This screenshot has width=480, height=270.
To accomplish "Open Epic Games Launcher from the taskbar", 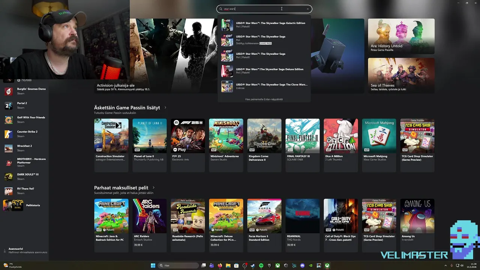I will click(x=269, y=265).
